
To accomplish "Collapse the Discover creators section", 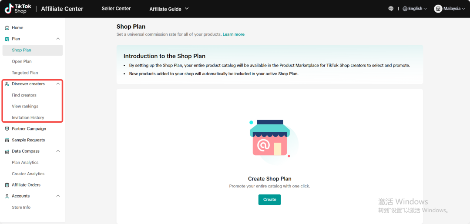I will [58, 84].
